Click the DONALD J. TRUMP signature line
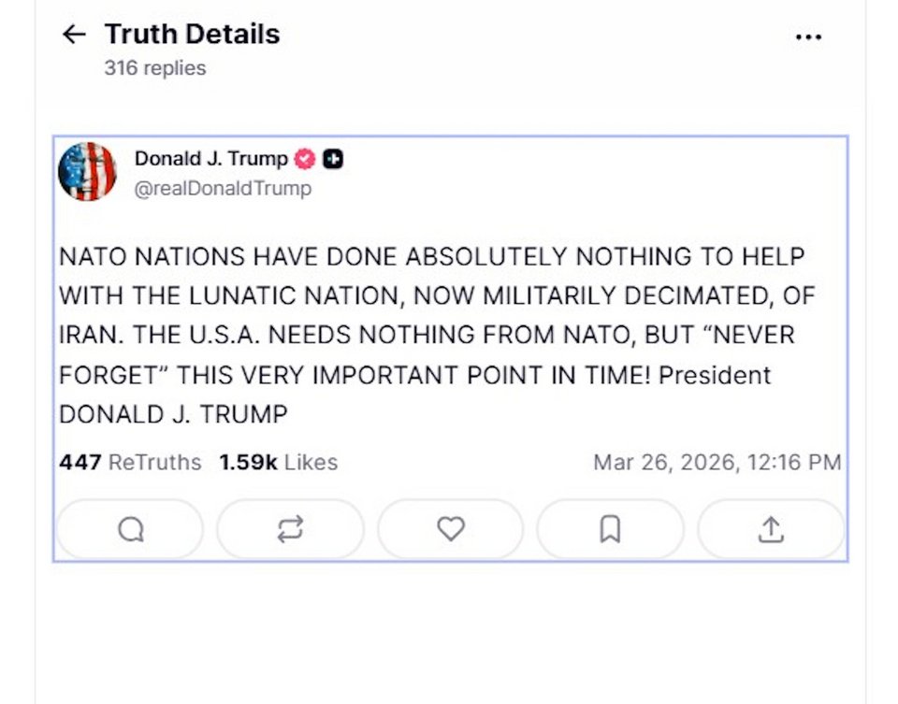The image size is (898, 704). [173, 414]
